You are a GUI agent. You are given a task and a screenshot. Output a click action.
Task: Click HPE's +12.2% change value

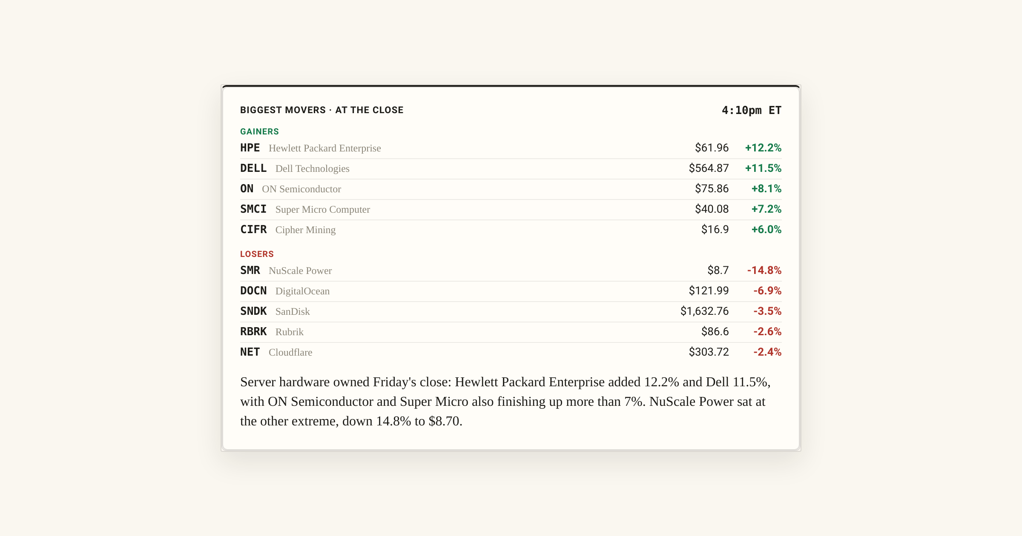763,148
